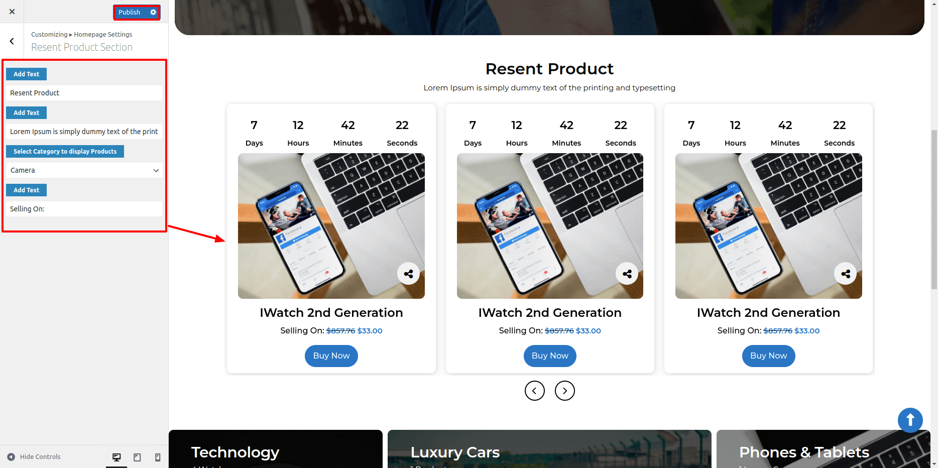Show next products with carousel right arrow
This screenshot has width=938, height=468.
tap(565, 391)
